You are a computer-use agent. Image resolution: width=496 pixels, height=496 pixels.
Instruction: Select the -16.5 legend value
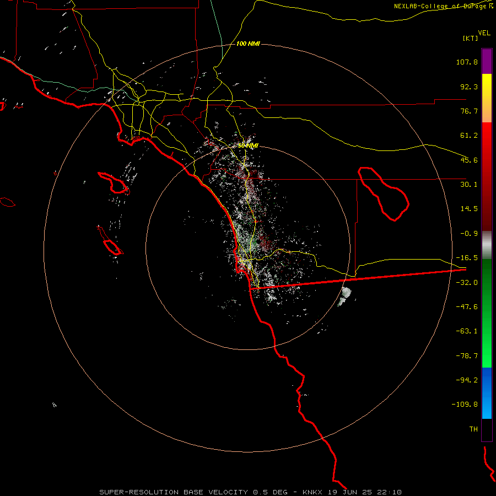(x=467, y=258)
